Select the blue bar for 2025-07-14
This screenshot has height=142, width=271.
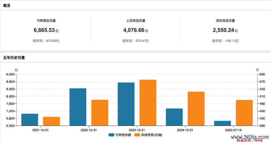pyautogui.click(x=222, y=123)
